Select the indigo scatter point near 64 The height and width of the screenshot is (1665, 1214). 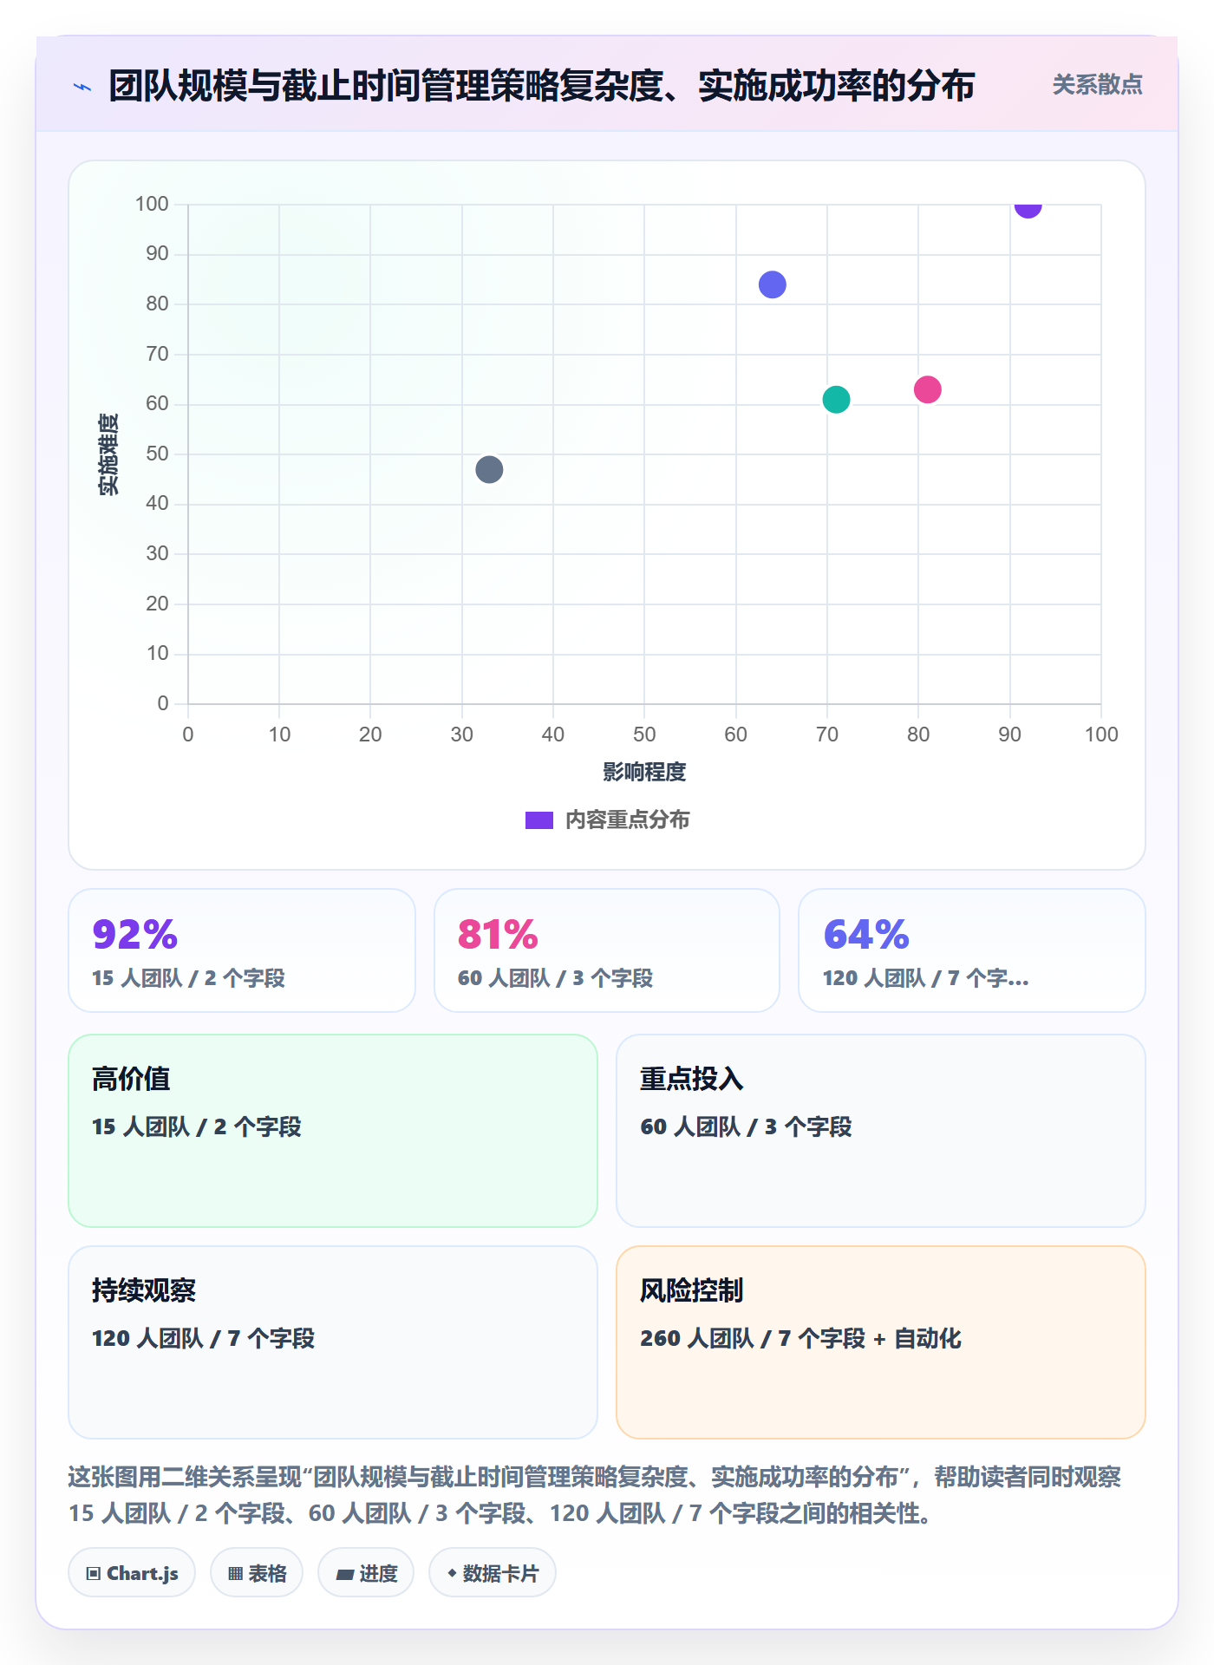coord(772,284)
